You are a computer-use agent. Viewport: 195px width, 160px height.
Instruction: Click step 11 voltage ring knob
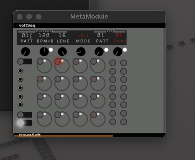click(80, 101)
